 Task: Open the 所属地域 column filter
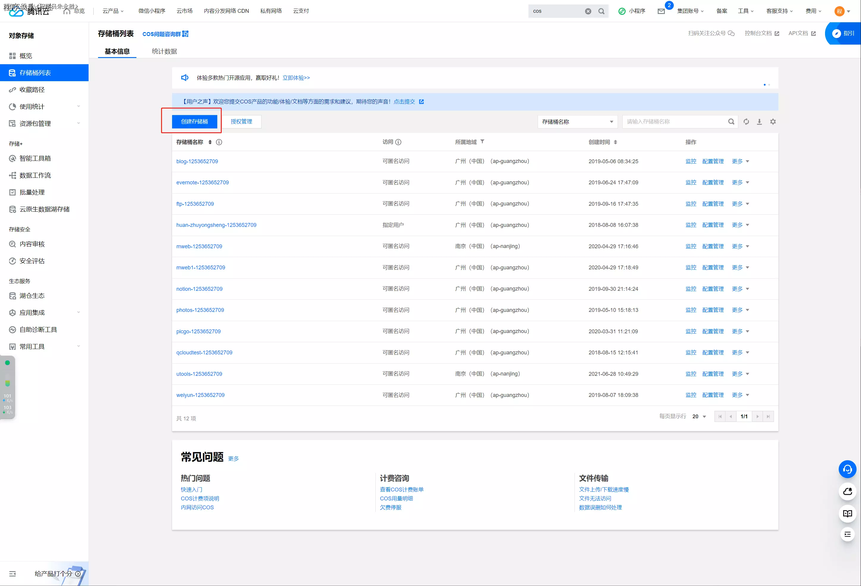coord(482,142)
